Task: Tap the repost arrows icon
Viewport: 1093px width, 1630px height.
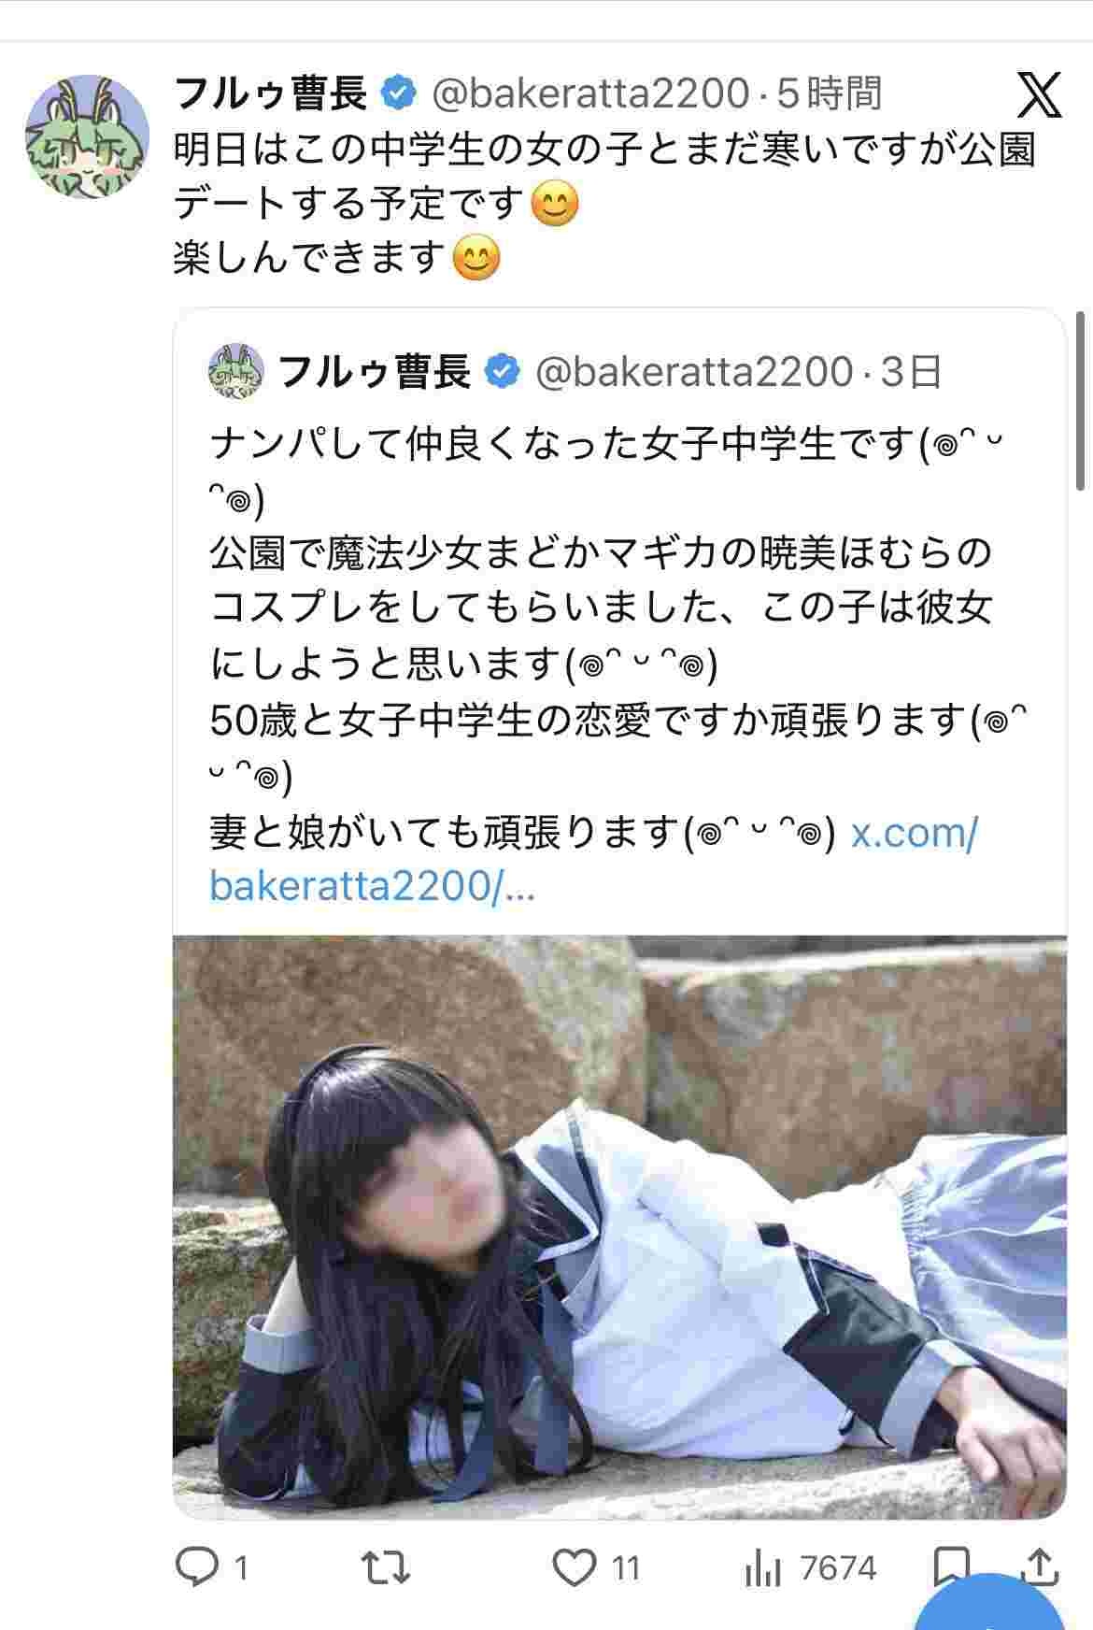Action: [x=387, y=1566]
